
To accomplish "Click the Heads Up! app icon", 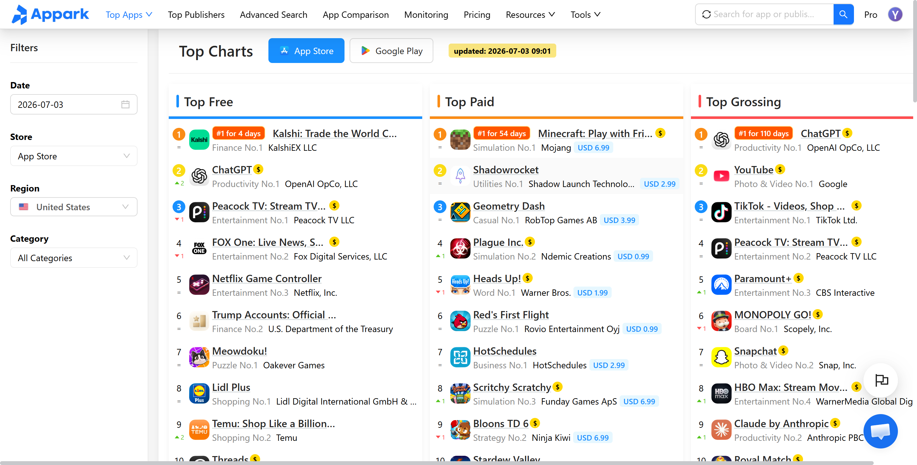I will [460, 285].
